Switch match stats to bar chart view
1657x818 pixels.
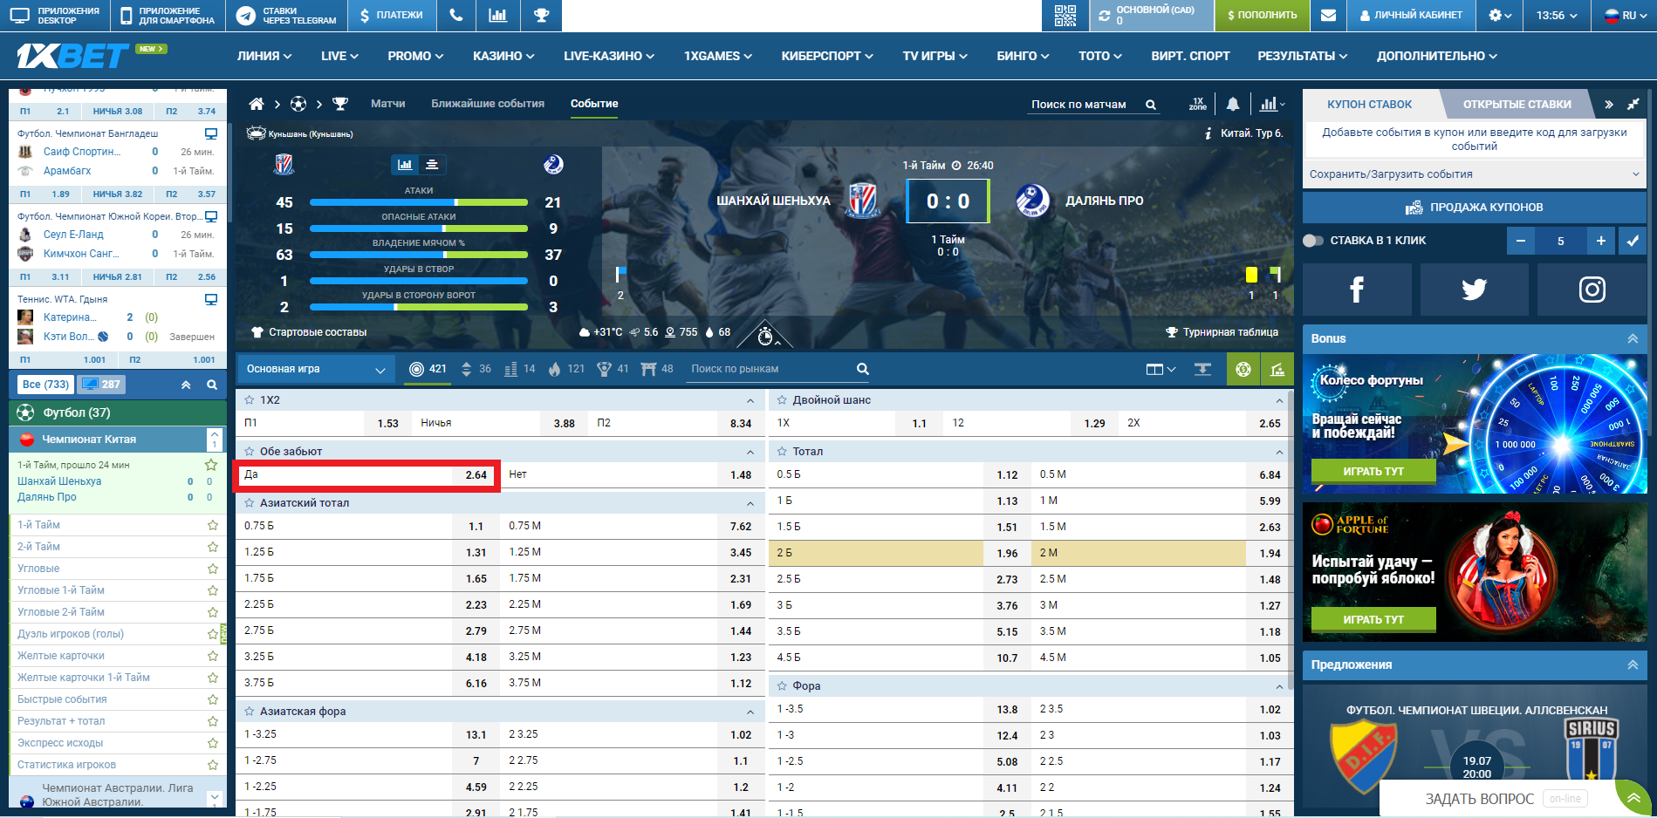coord(405,164)
